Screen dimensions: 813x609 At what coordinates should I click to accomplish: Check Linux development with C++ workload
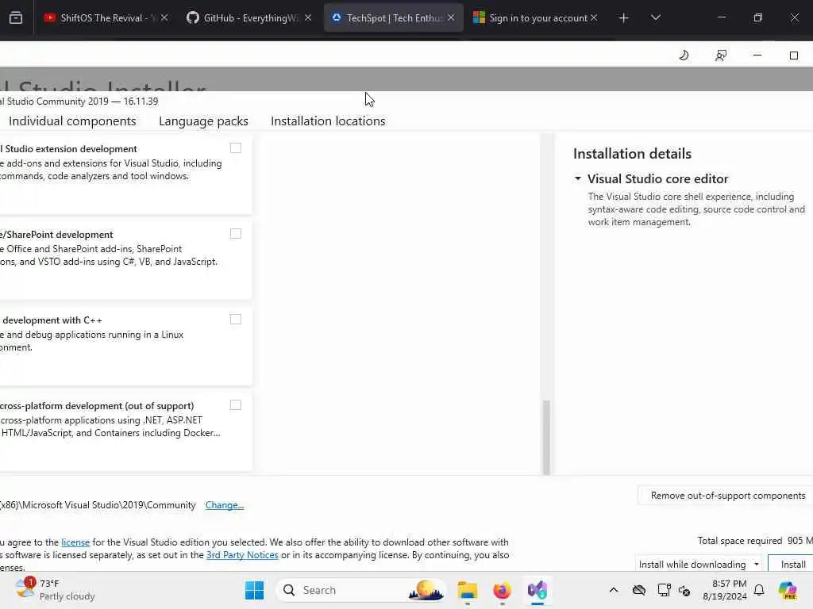[x=236, y=319]
